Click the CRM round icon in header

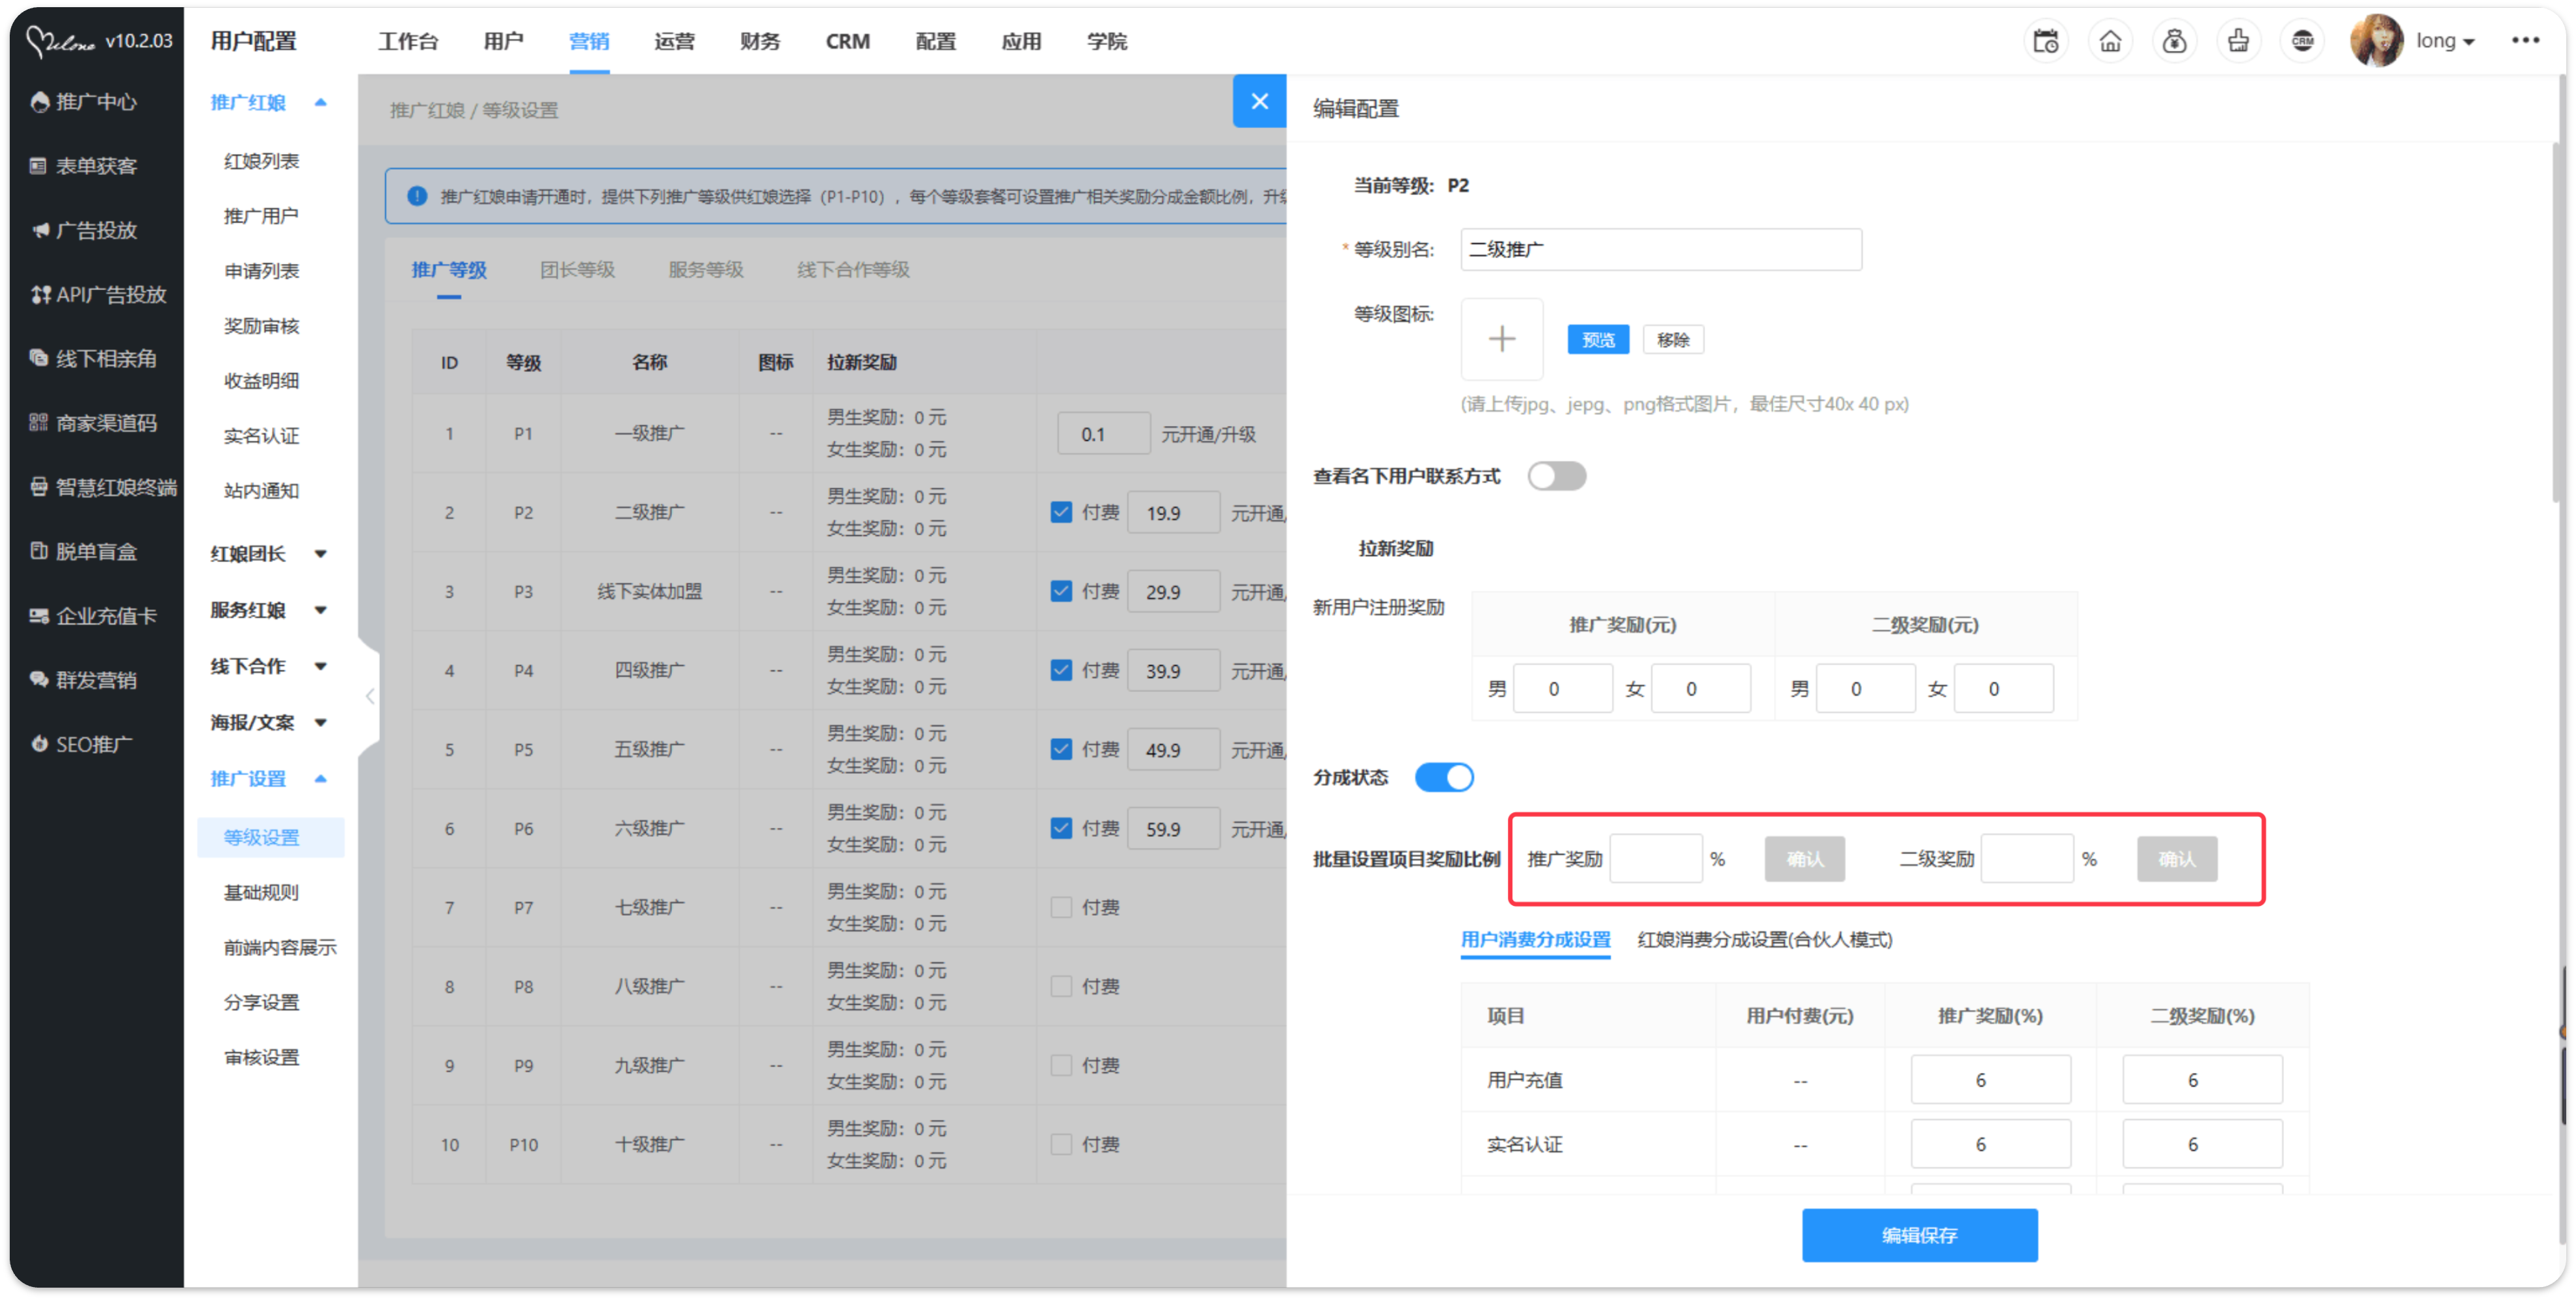[2302, 41]
